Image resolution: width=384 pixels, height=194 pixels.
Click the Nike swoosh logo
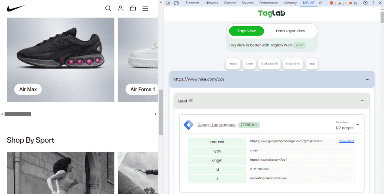pyautogui.click(x=15, y=9)
